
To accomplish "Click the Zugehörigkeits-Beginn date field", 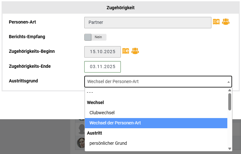I will pyautogui.click(x=102, y=52).
